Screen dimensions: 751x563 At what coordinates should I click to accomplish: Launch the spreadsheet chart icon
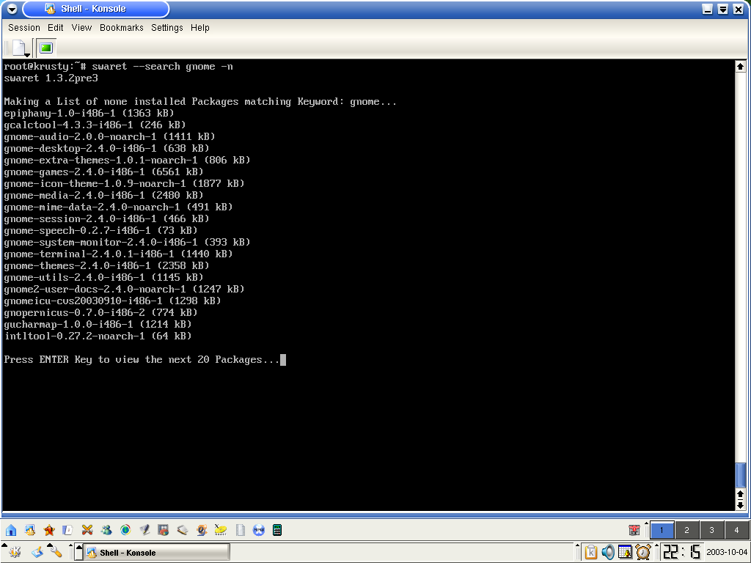click(x=164, y=530)
